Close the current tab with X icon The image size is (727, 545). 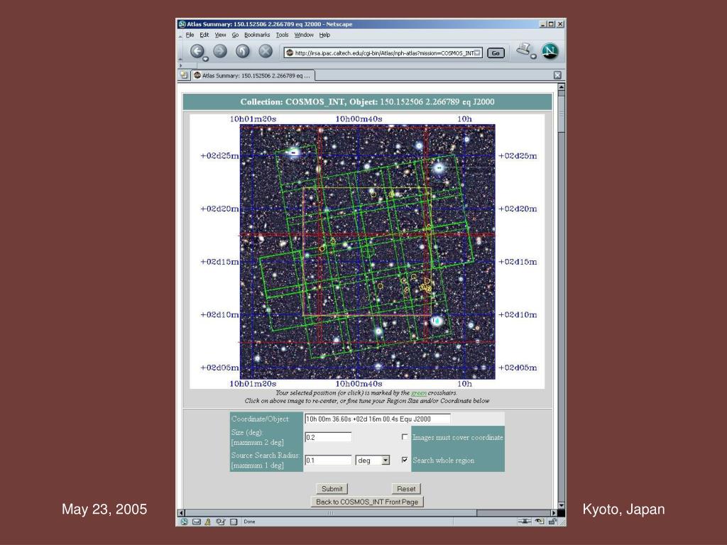tap(557, 75)
